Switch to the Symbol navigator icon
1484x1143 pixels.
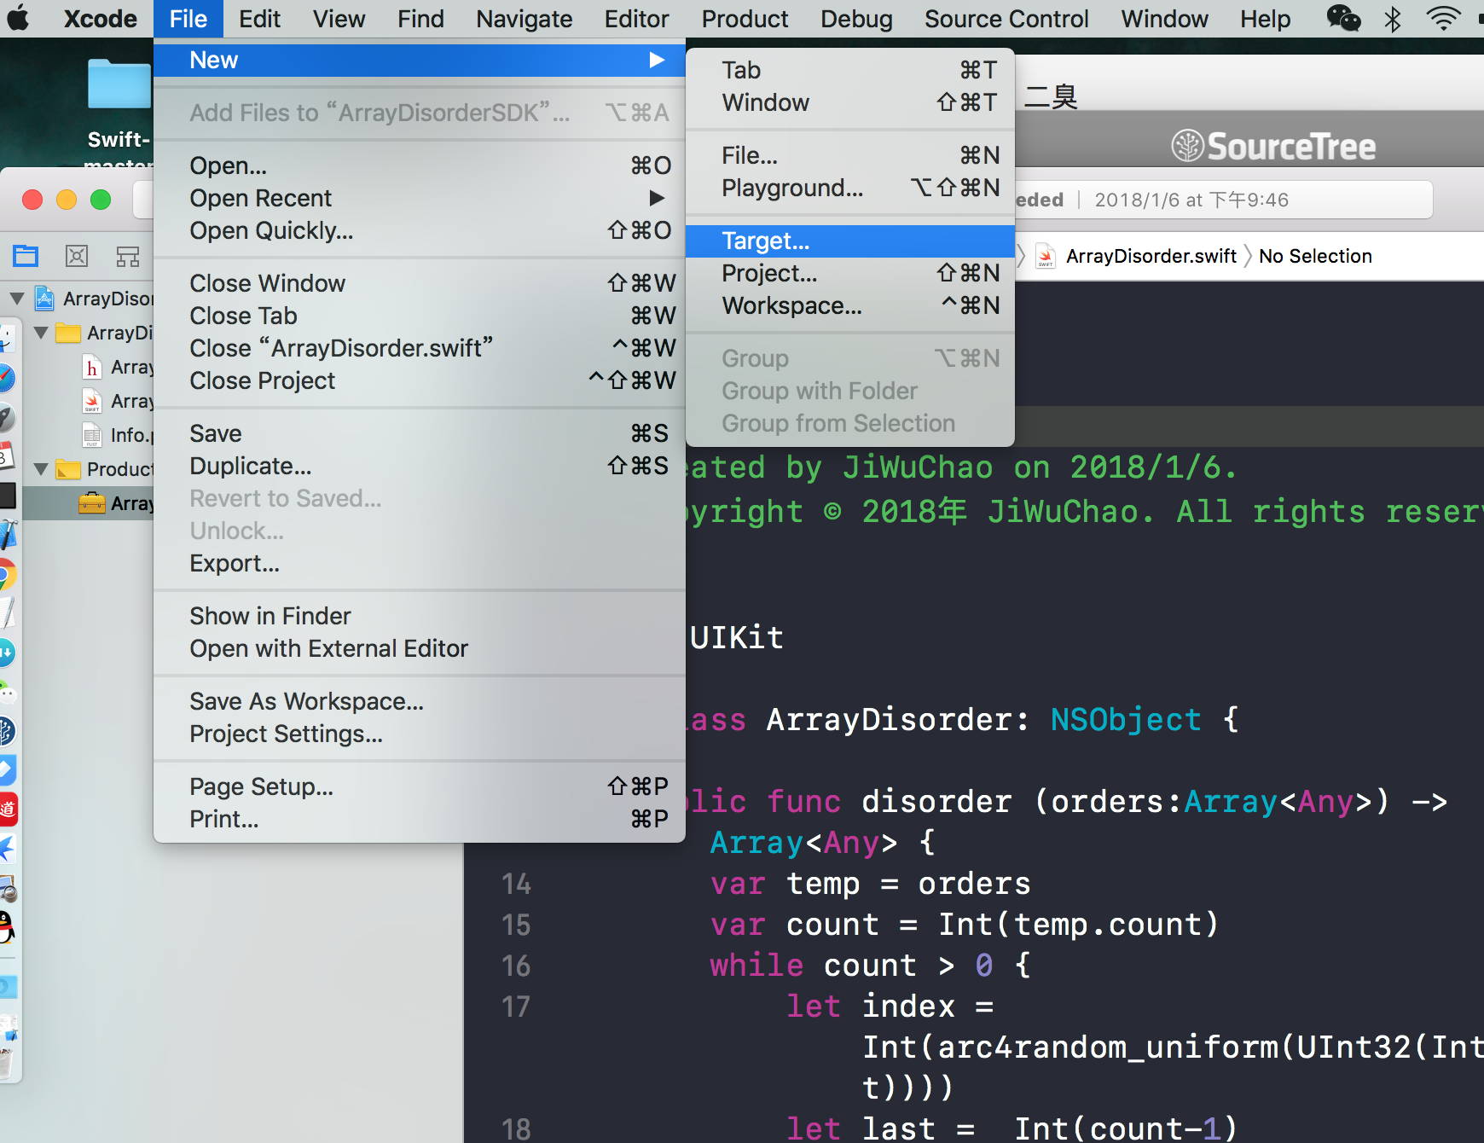(x=128, y=256)
